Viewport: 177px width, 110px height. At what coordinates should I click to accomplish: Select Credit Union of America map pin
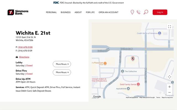coord(159,33)
